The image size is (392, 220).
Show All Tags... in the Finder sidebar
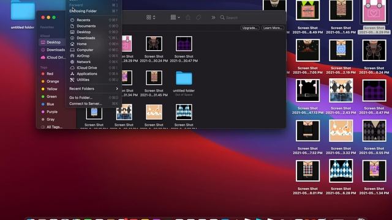click(x=52, y=127)
